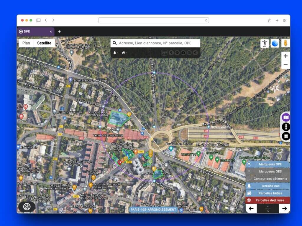Toggle Parcelles déjà vues visibility
The width and height of the screenshot is (302, 226).
coord(268,200)
